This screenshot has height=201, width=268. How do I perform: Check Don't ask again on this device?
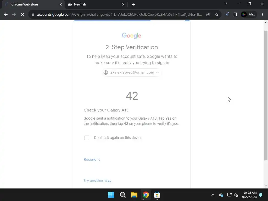(x=87, y=138)
